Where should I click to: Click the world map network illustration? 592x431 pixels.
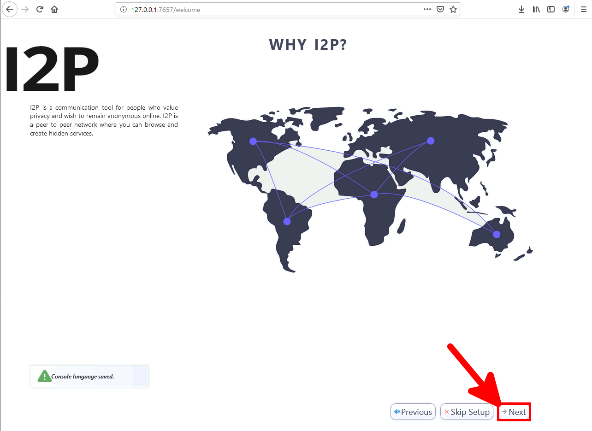371,189
